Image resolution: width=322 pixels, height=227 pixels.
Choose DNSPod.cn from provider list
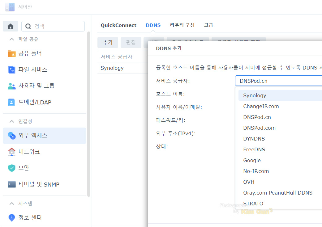tap(280, 117)
